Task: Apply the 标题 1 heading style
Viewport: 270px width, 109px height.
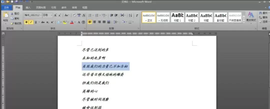Action: [x=177, y=17]
